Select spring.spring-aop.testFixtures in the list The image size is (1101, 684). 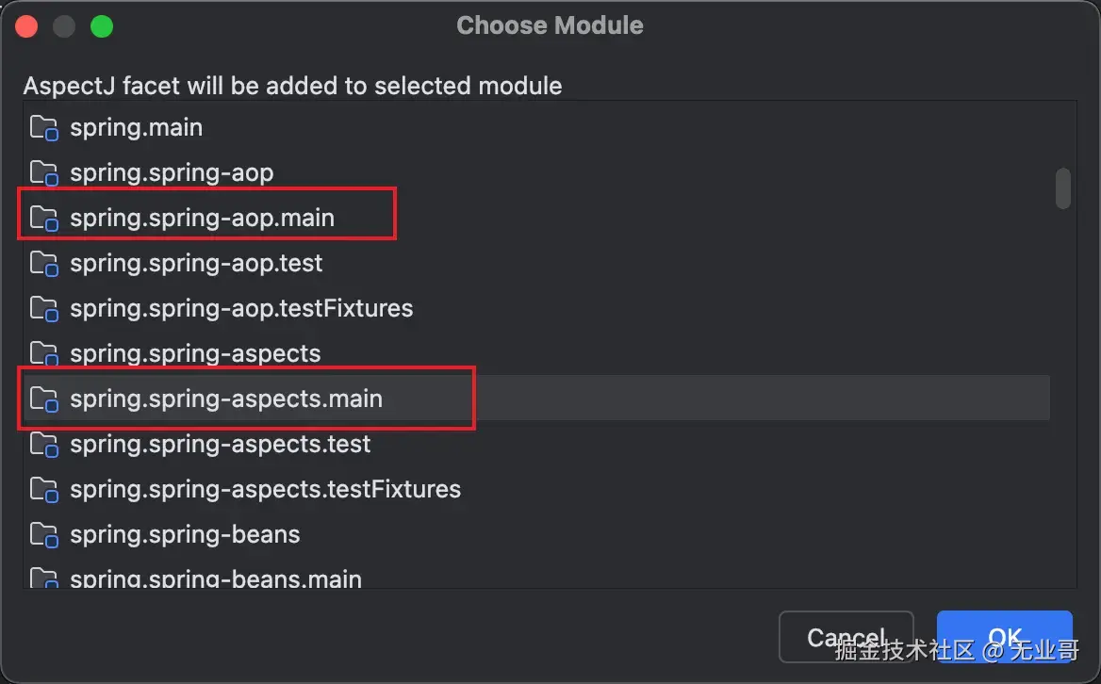pyautogui.click(x=241, y=309)
